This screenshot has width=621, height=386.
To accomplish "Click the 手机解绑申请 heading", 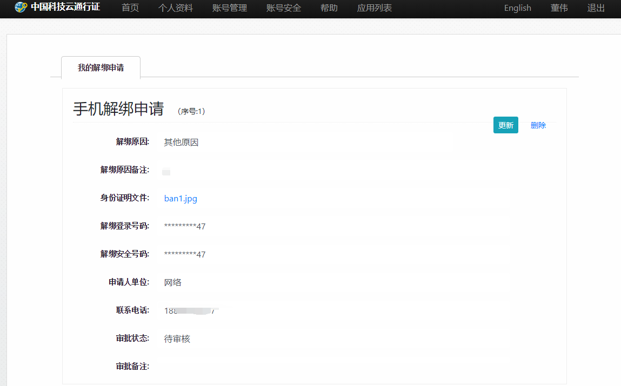I will point(118,109).
